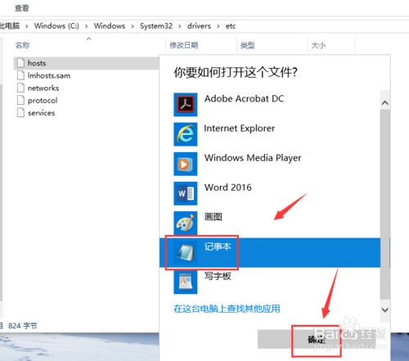The image size is (409, 361).
Task: Sort files by 修改日期 column
Action: click(183, 45)
